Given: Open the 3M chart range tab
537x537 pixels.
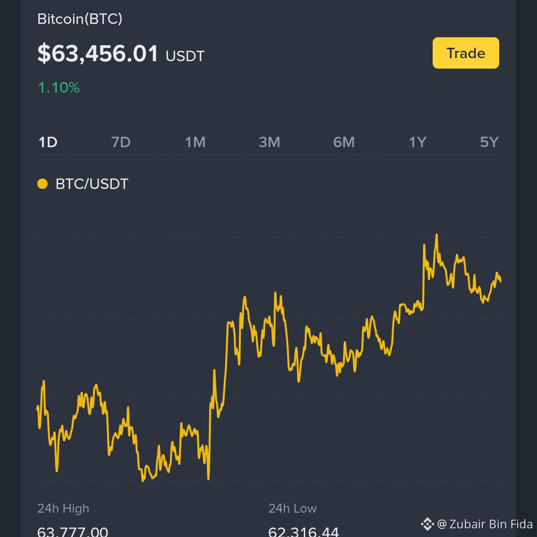Looking at the screenshot, I should click(x=269, y=142).
